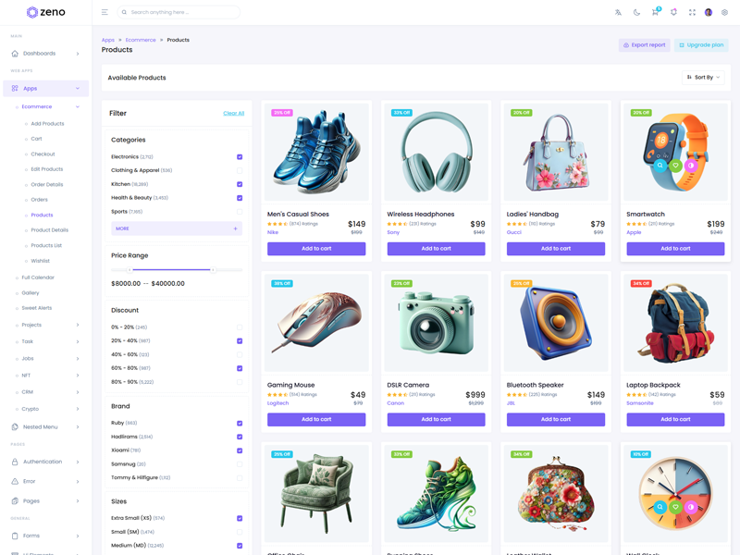The image size is (740, 555).
Task: Click the Clear All filter link
Action: (233, 113)
